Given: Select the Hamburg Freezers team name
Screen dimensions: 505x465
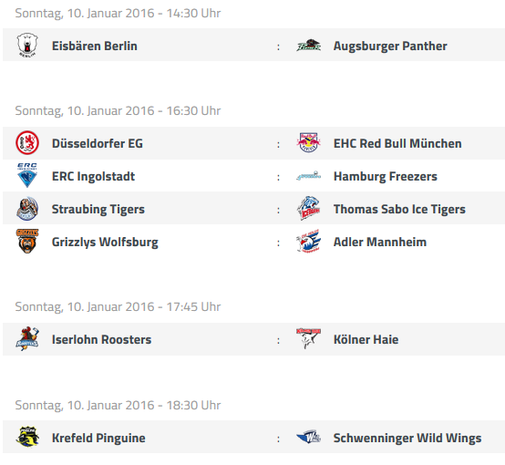Looking at the screenshot, I should [386, 176].
